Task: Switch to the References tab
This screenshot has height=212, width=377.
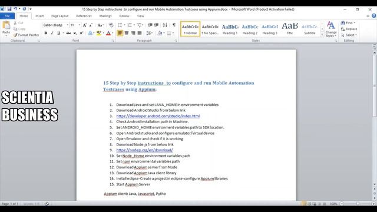Action: 84,16
